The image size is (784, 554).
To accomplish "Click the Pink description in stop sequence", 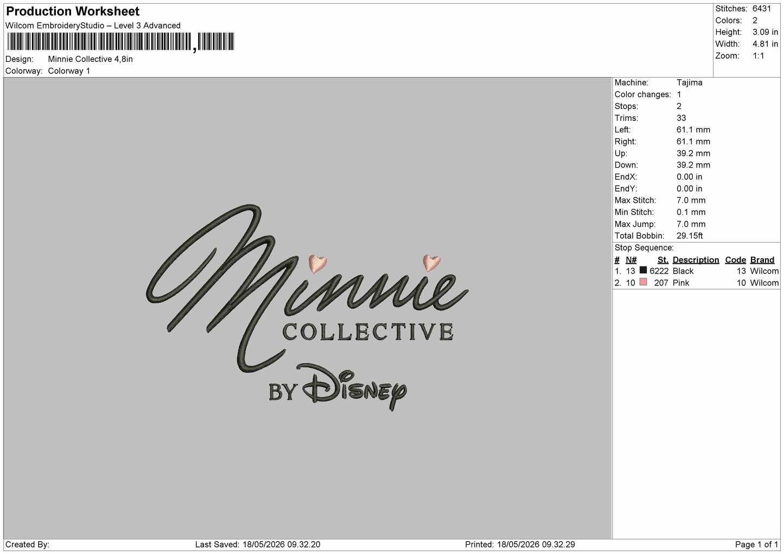I will (681, 283).
